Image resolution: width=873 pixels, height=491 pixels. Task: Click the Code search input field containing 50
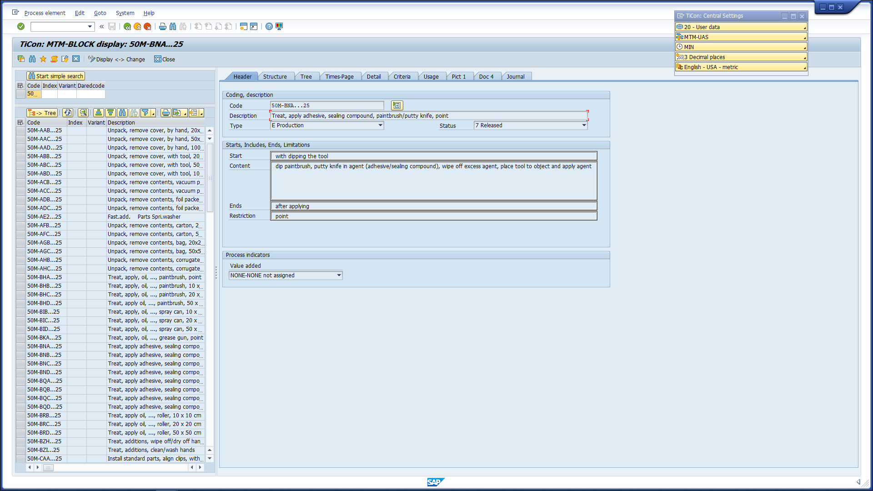click(x=34, y=94)
